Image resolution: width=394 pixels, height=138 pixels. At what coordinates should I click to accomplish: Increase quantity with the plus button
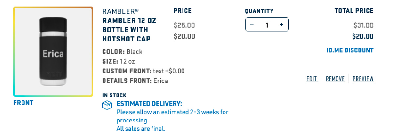tap(281, 25)
